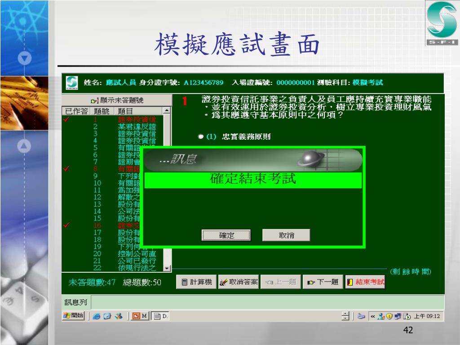Click the 取消答案 button

[238, 282]
